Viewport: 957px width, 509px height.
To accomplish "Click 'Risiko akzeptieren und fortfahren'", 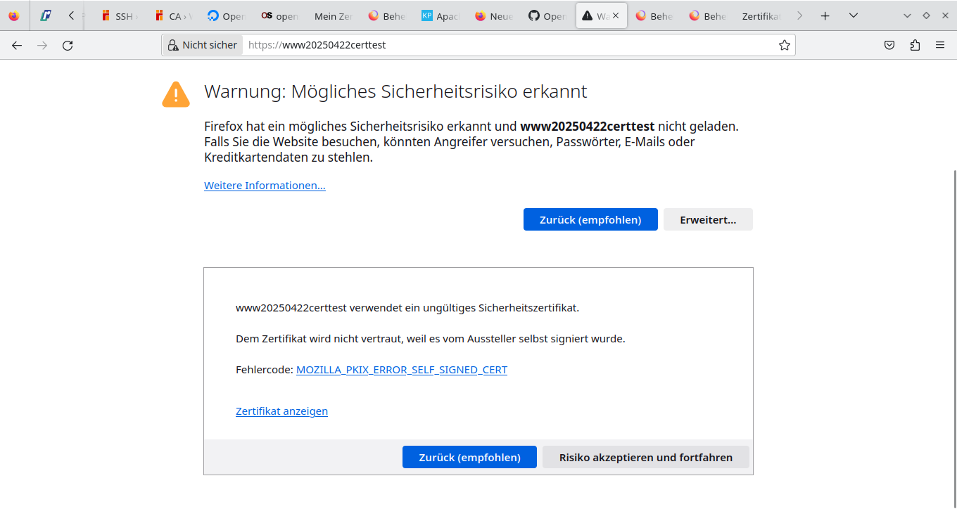I will pyautogui.click(x=645, y=457).
